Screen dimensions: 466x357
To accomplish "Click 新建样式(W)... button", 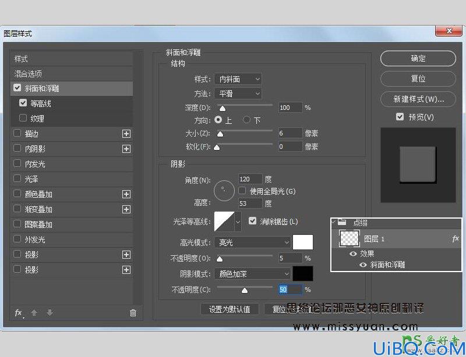I will (418, 99).
